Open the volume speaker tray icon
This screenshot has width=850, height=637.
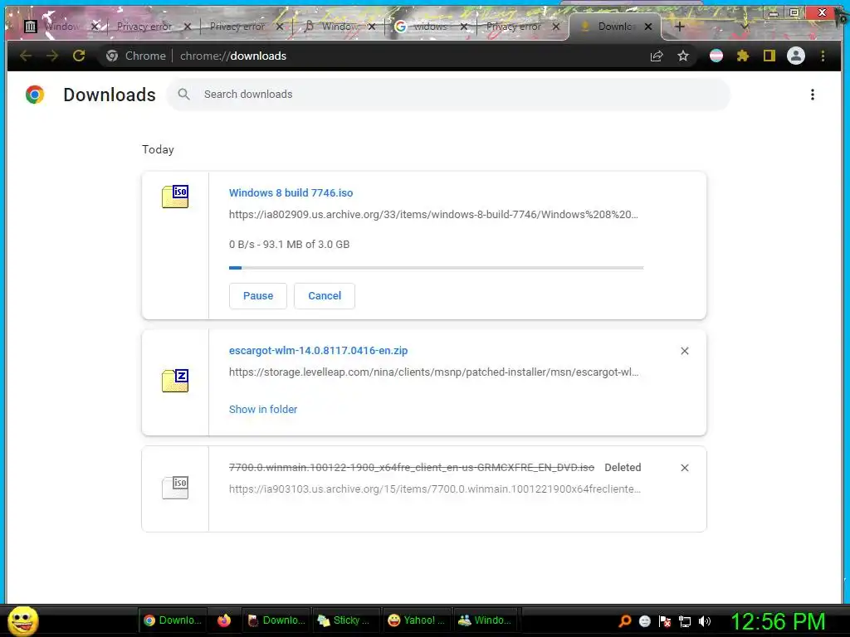(x=704, y=621)
